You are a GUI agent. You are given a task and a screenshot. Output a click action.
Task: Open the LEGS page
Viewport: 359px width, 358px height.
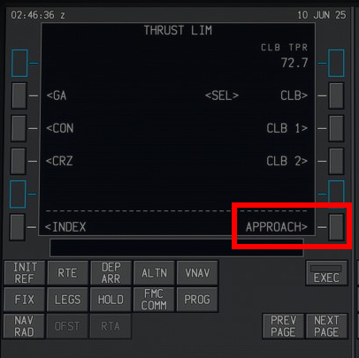[67, 300]
